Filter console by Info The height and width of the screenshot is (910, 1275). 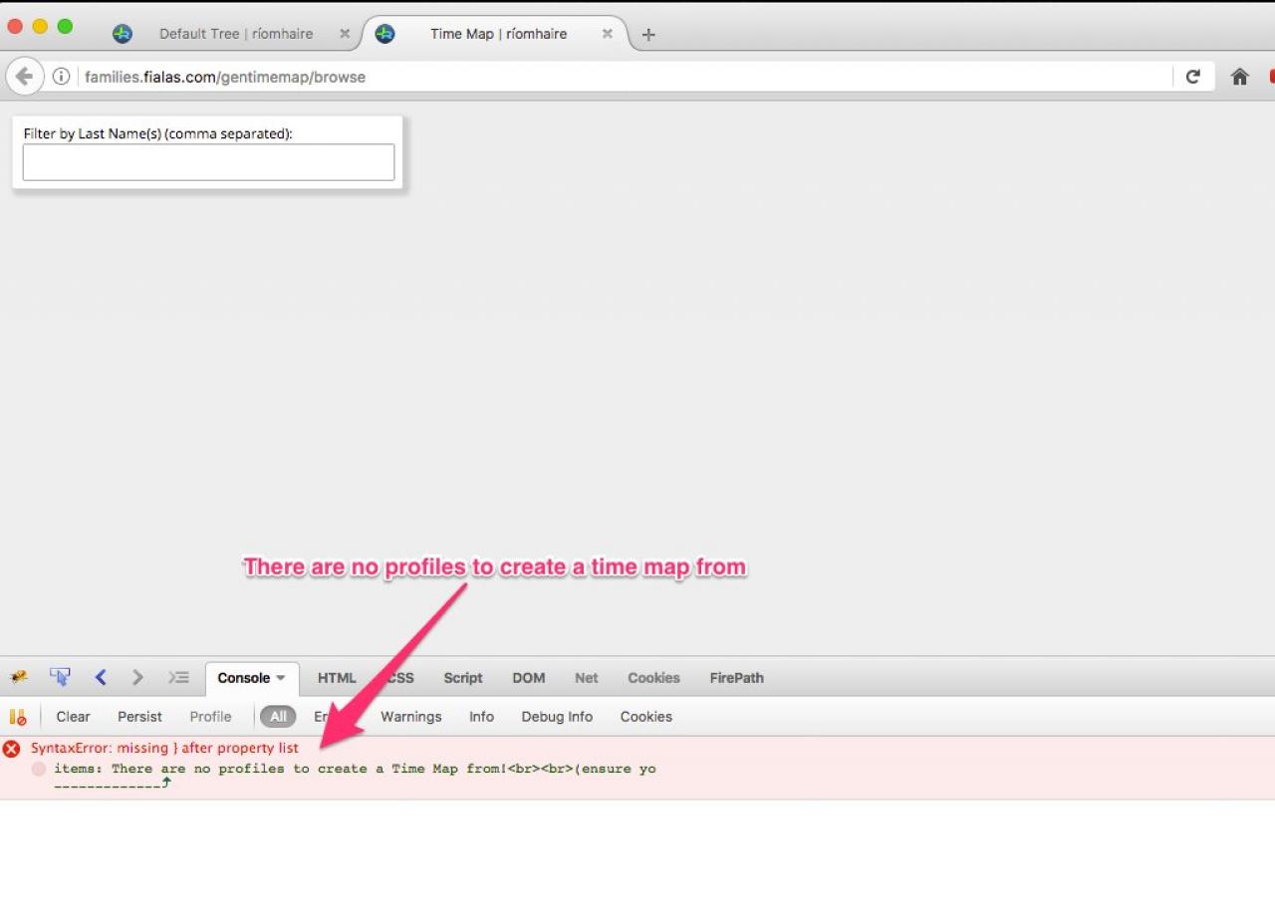point(481,717)
